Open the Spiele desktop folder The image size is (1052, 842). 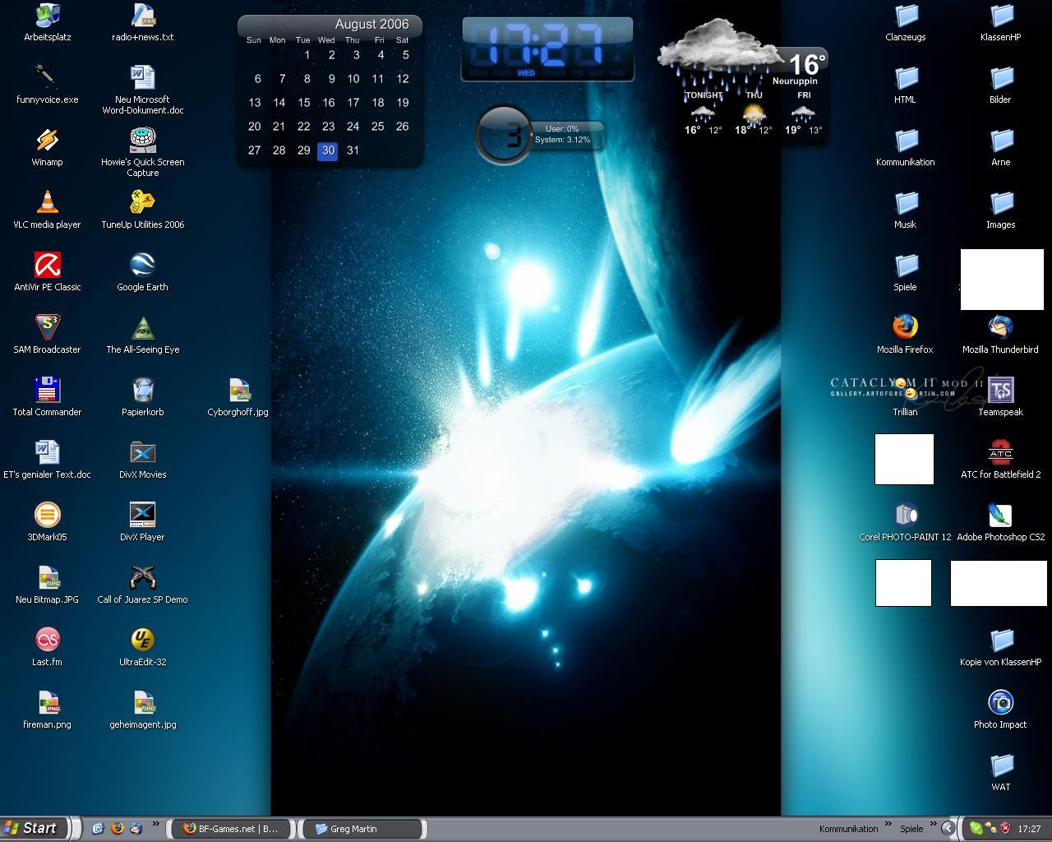tap(905, 272)
